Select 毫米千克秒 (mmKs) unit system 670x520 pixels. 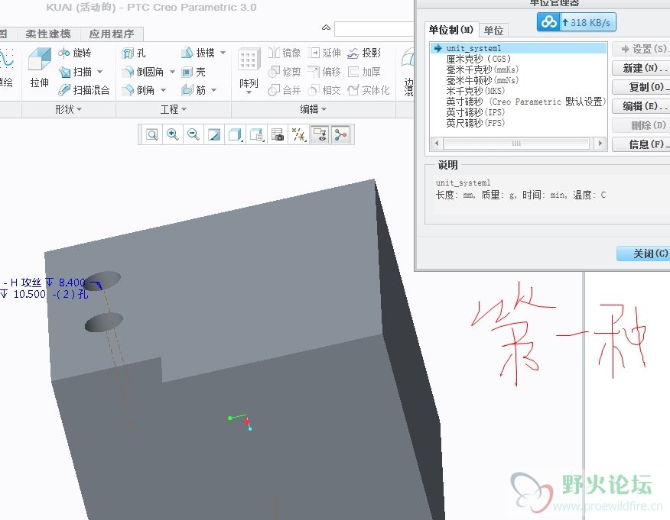(x=482, y=69)
